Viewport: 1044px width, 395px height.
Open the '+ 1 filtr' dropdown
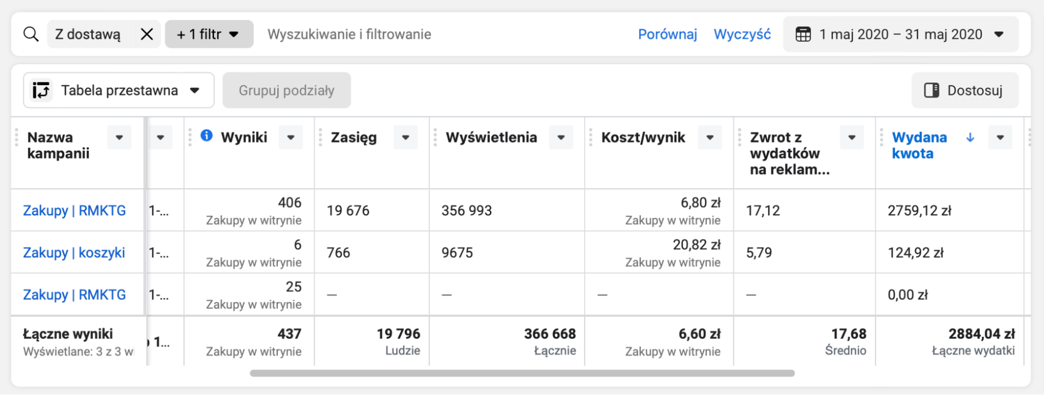(x=209, y=34)
